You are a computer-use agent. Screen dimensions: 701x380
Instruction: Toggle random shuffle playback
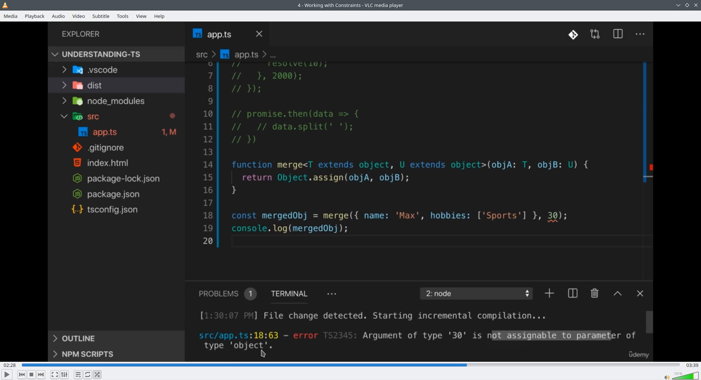97,375
